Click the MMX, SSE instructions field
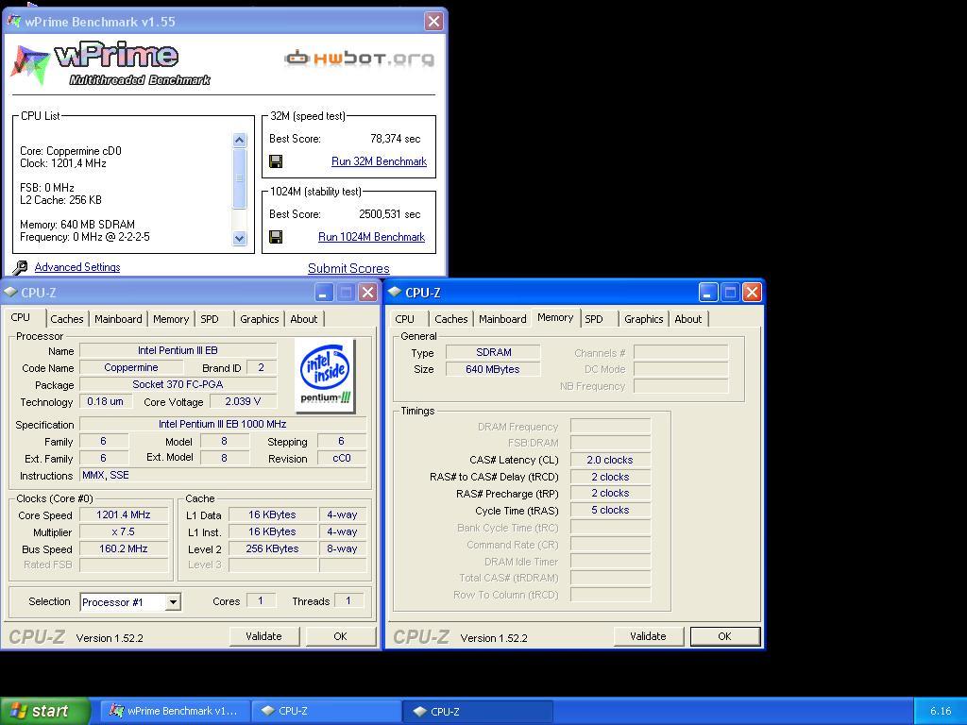The image size is (967, 725). [223, 476]
